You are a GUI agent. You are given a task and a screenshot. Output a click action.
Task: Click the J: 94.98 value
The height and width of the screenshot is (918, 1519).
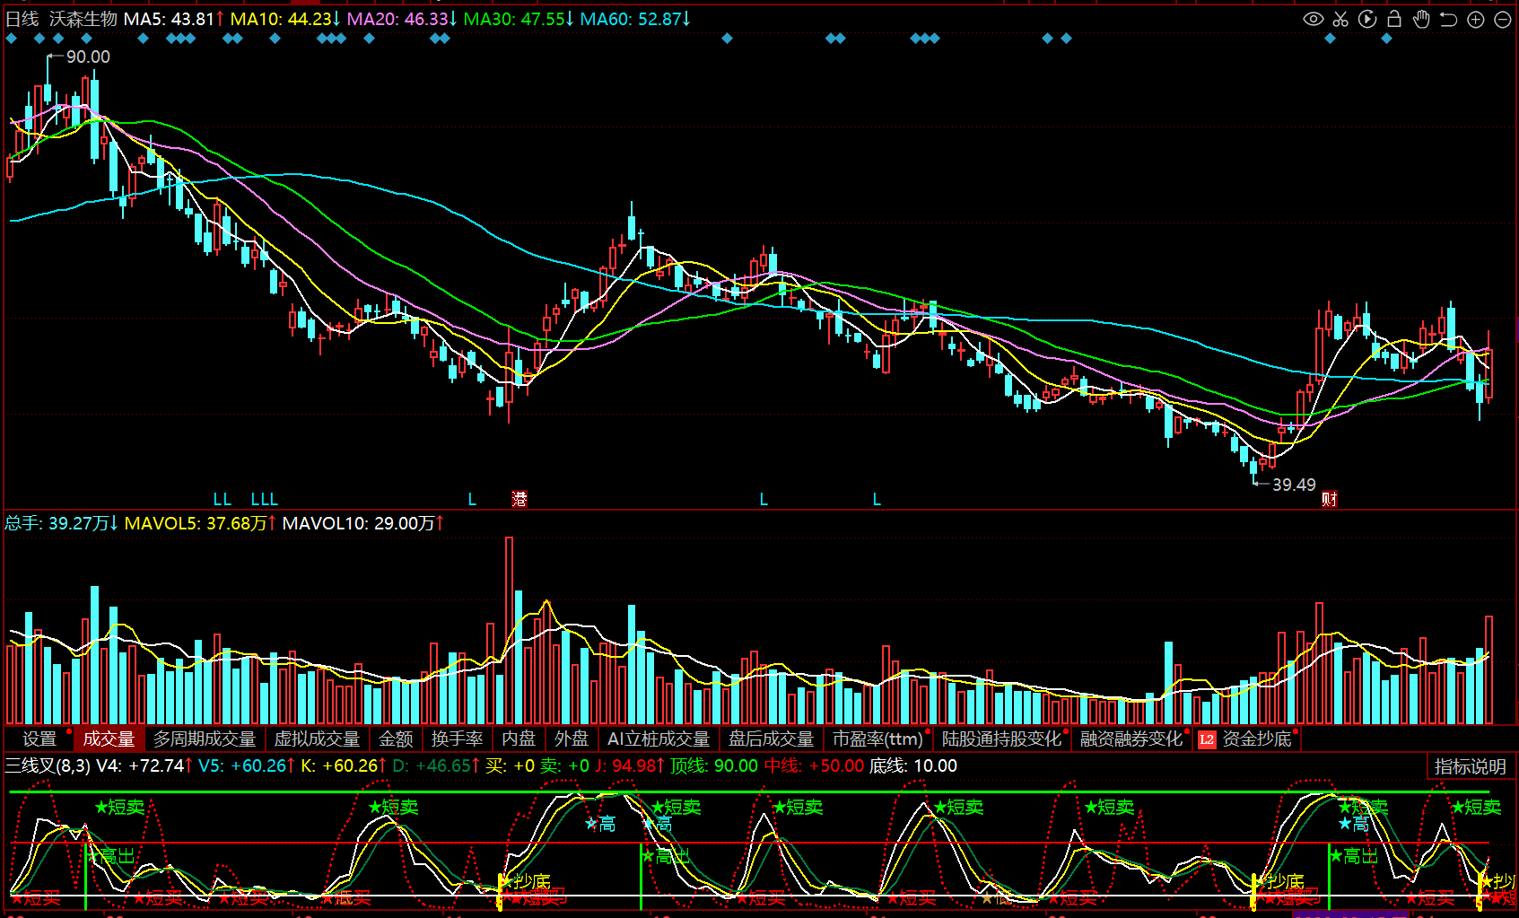630,765
